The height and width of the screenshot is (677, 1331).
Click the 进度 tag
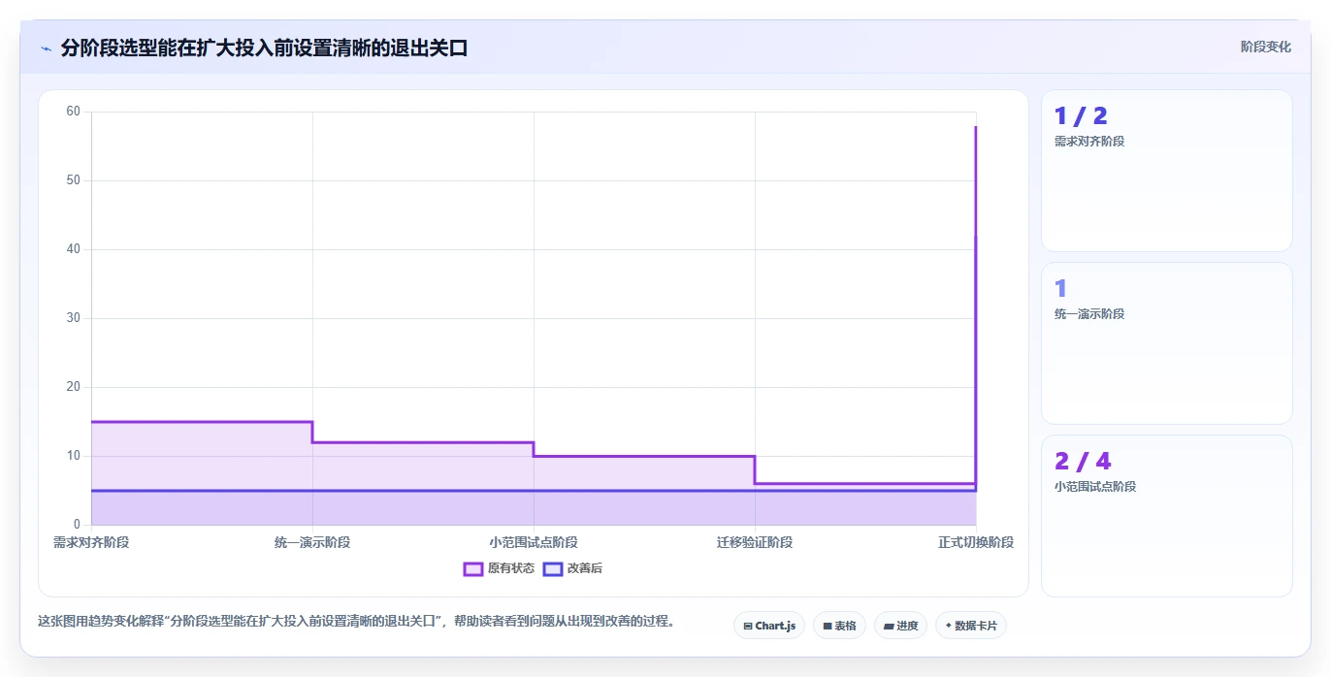click(x=900, y=626)
